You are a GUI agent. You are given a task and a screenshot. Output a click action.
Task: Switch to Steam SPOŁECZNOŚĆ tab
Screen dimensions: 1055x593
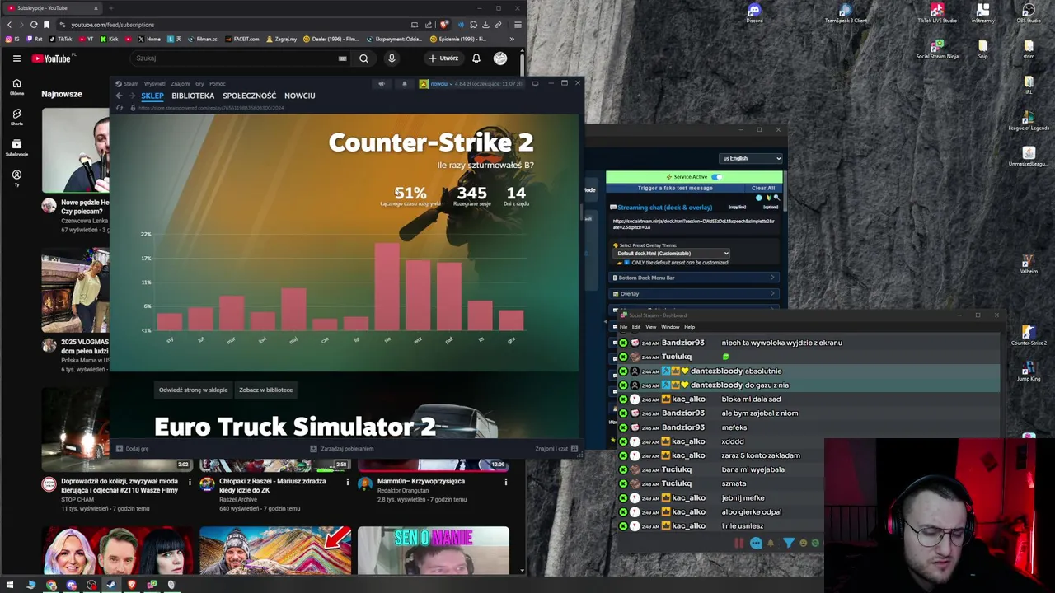249,96
